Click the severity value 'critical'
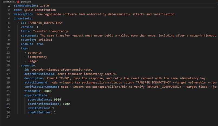 45,40
